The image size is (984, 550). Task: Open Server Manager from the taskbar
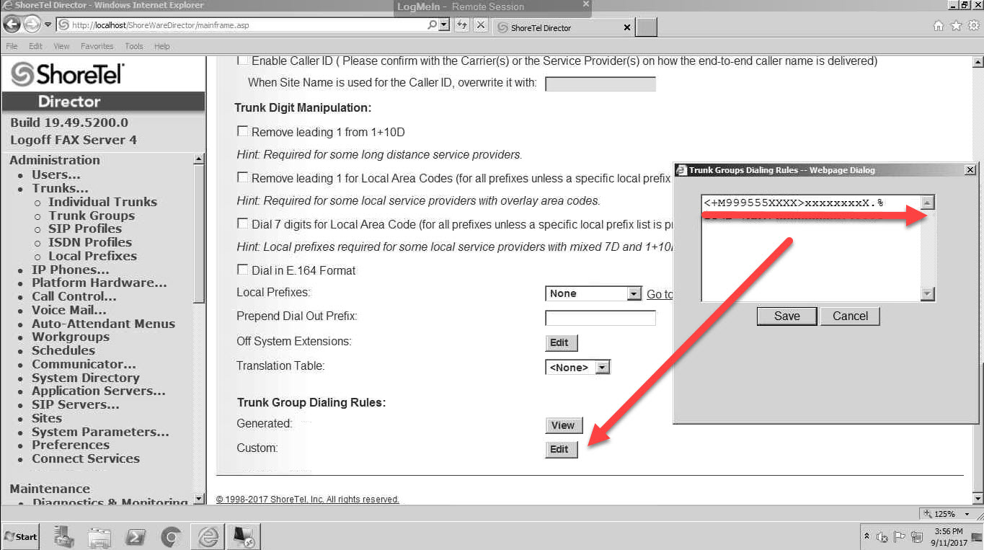(64, 537)
